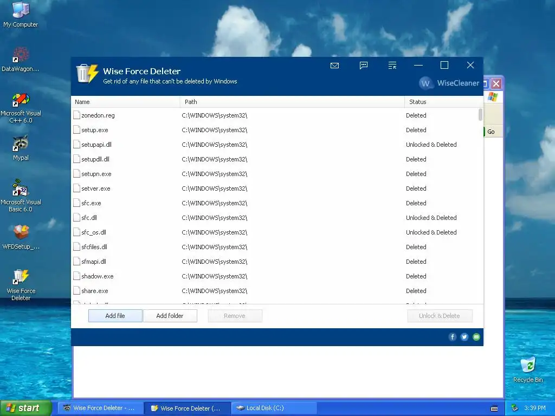Open the feedback chat icon in title bar
The width and height of the screenshot is (555, 416).
364,66
